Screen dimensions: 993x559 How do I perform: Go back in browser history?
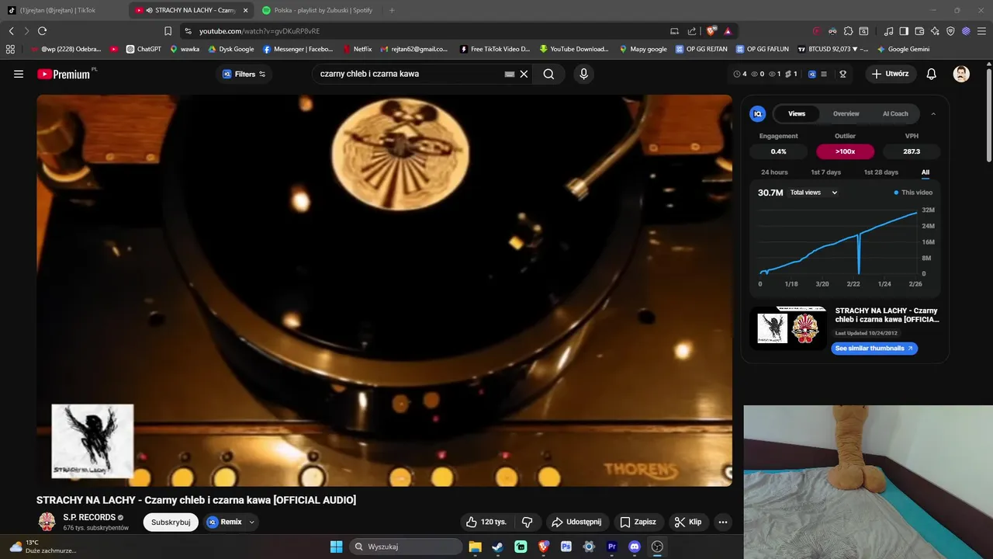tap(11, 31)
